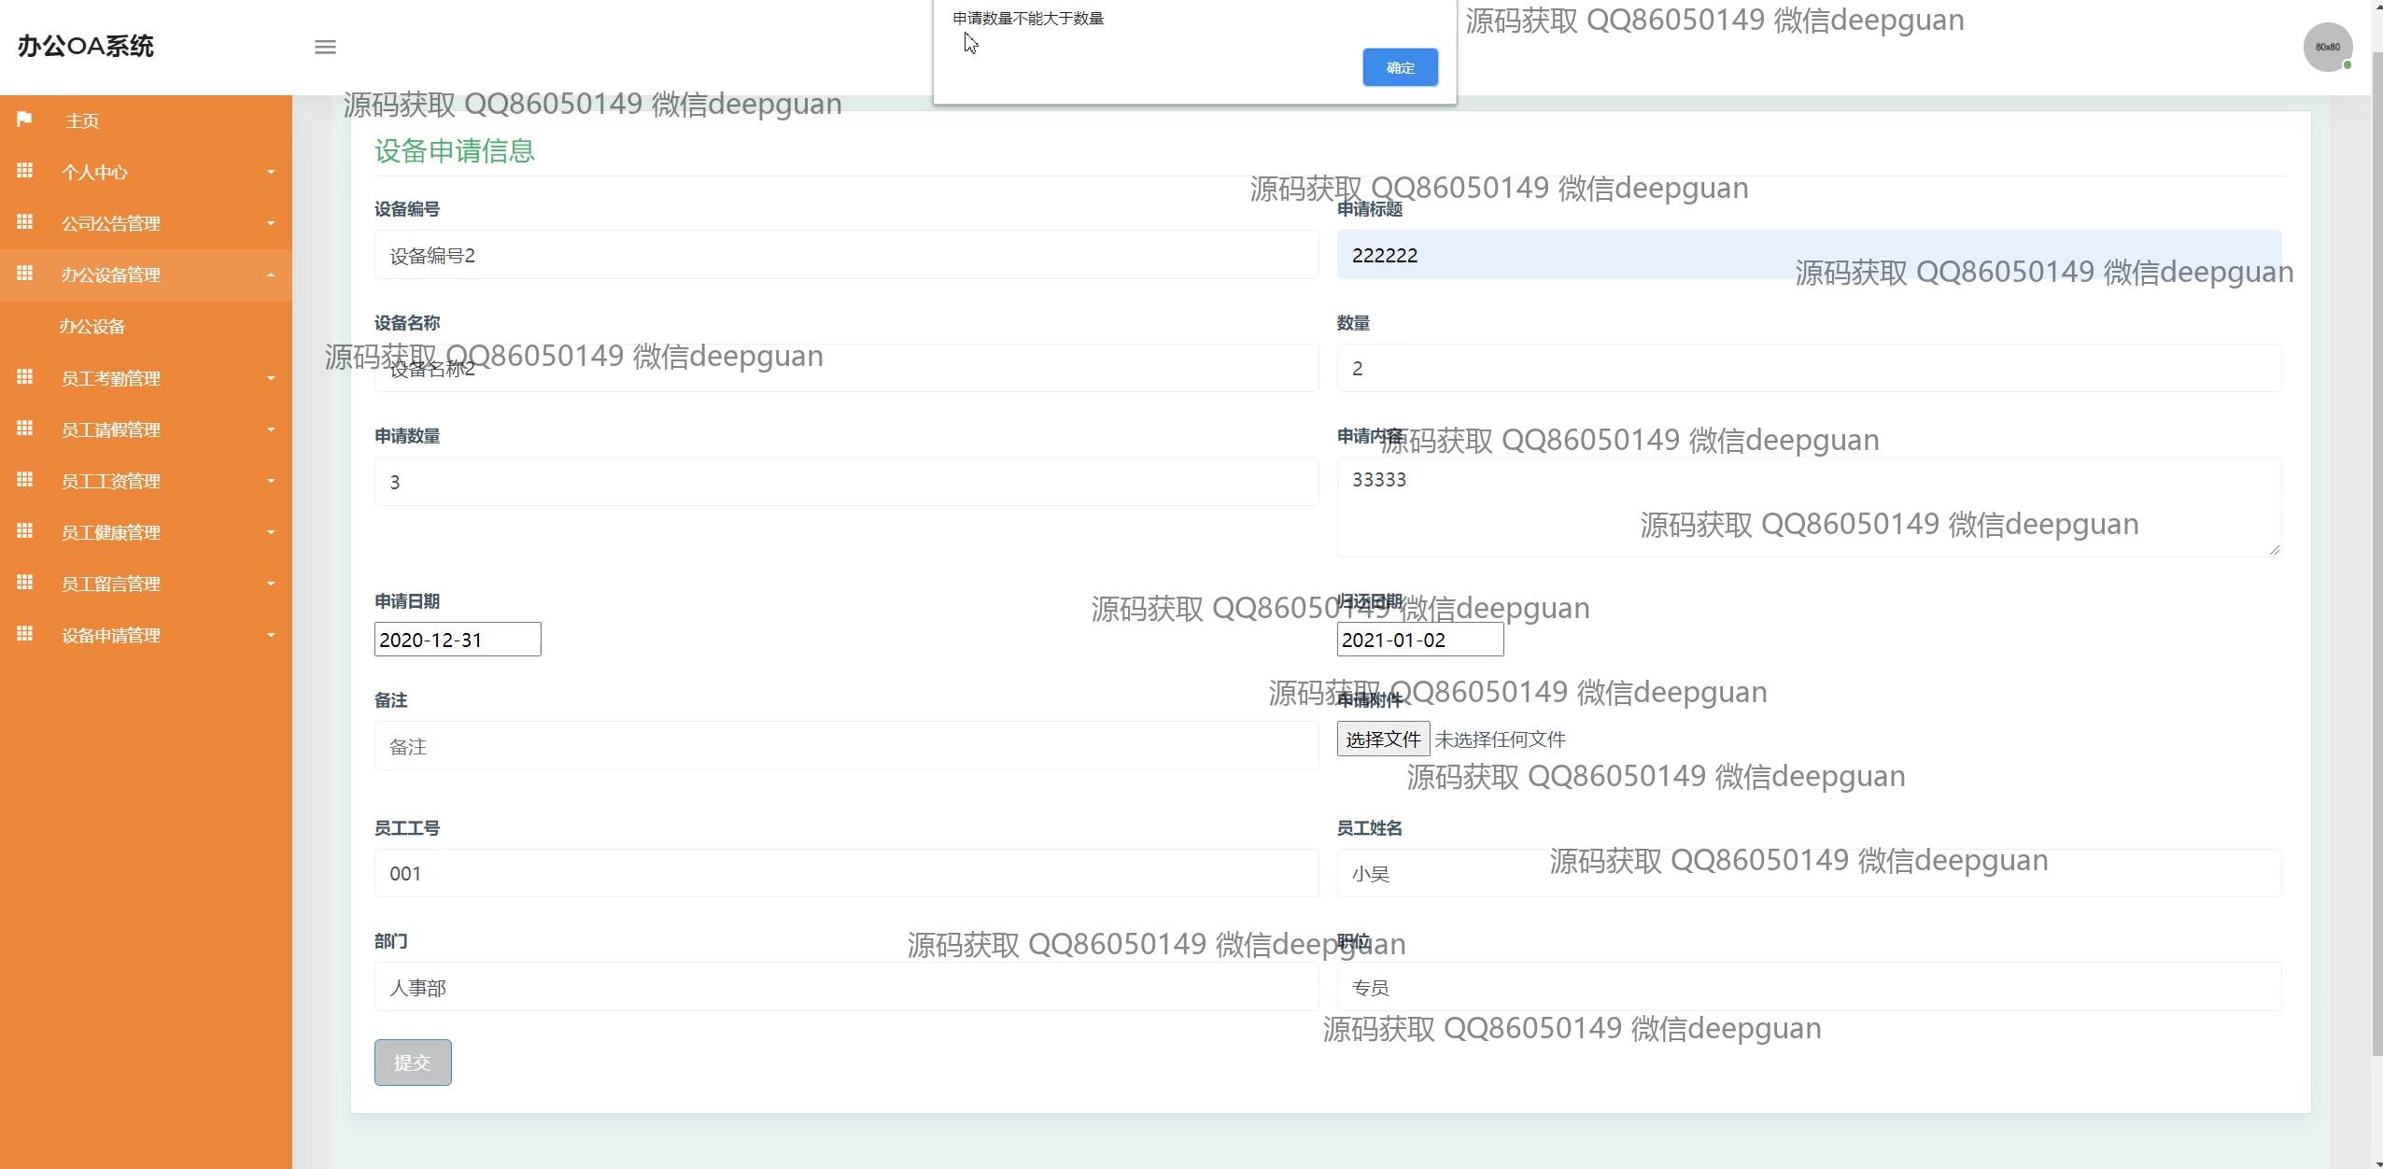The image size is (2383, 1169).
Task: Click the grid icon beside 公司公告管理
Action: (x=25, y=222)
